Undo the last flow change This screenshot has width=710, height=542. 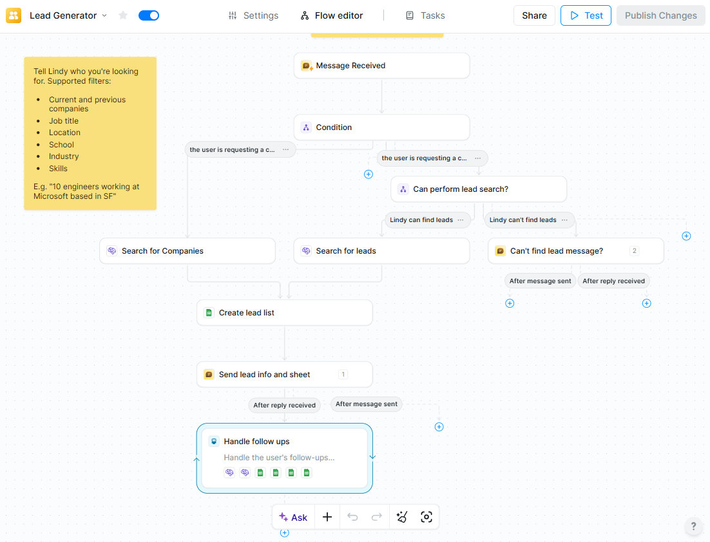(x=352, y=517)
